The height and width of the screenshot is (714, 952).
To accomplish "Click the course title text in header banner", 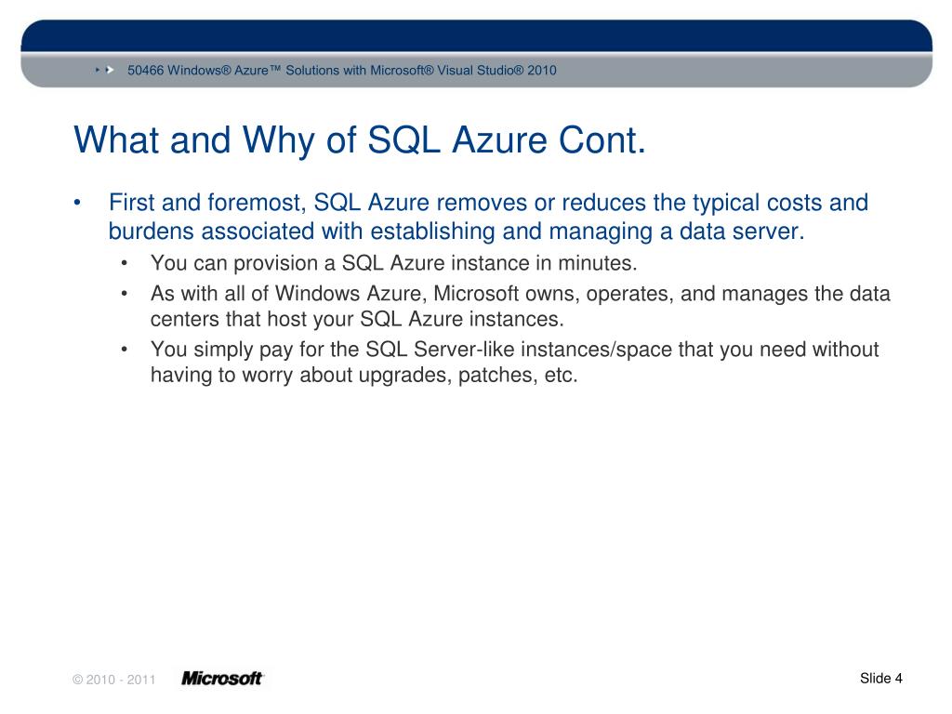I will 342,70.
